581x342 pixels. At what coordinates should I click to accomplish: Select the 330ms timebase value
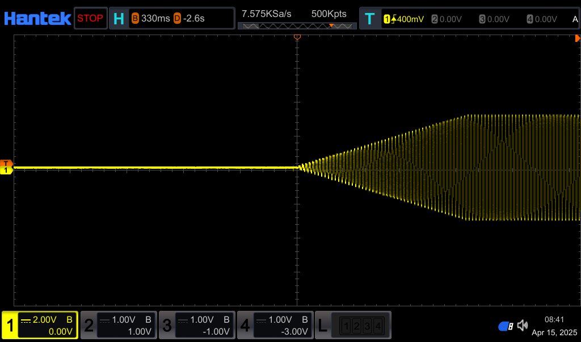[151, 19]
